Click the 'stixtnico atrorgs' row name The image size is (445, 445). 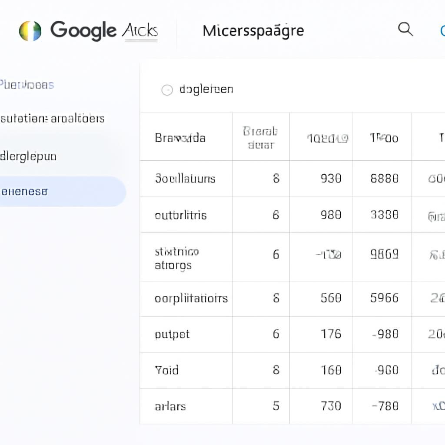coord(177,258)
